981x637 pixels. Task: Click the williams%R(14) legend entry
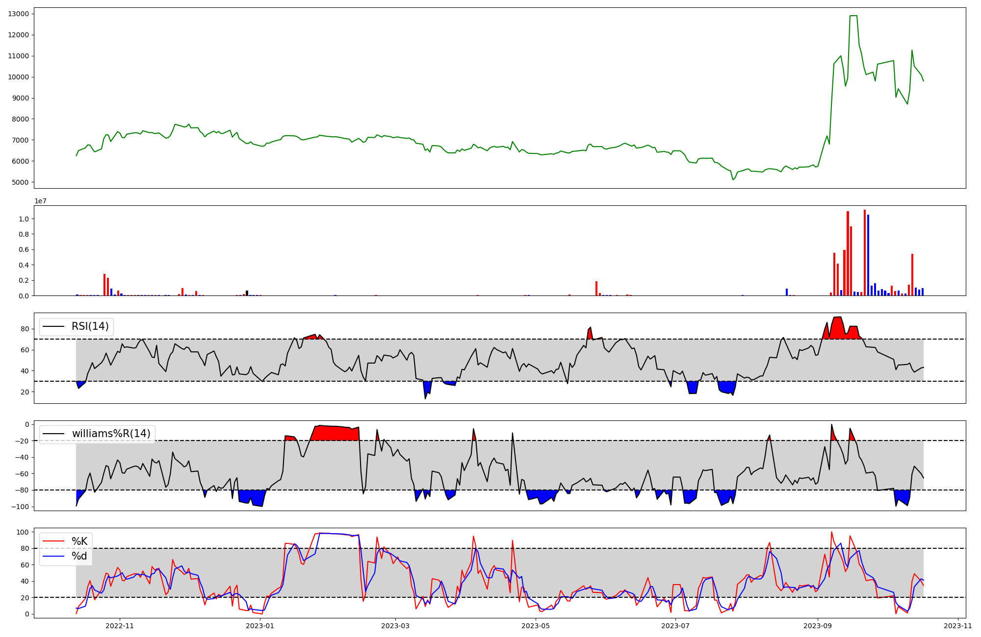(x=111, y=434)
